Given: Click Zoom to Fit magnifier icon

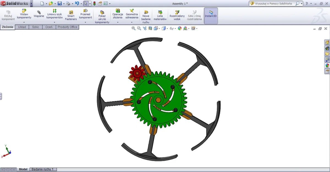Looking at the screenshot, I should [133, 28].
